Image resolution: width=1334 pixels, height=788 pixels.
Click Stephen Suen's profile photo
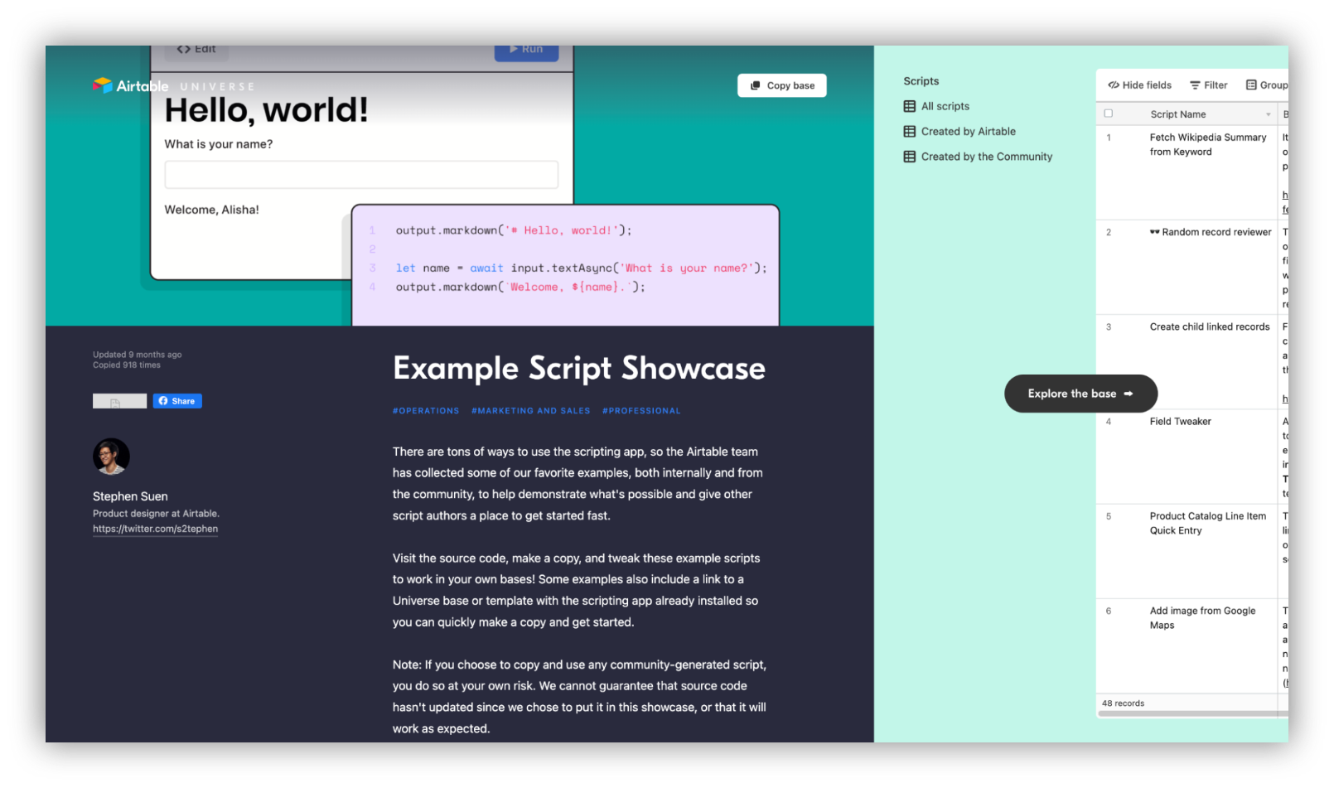111,457
